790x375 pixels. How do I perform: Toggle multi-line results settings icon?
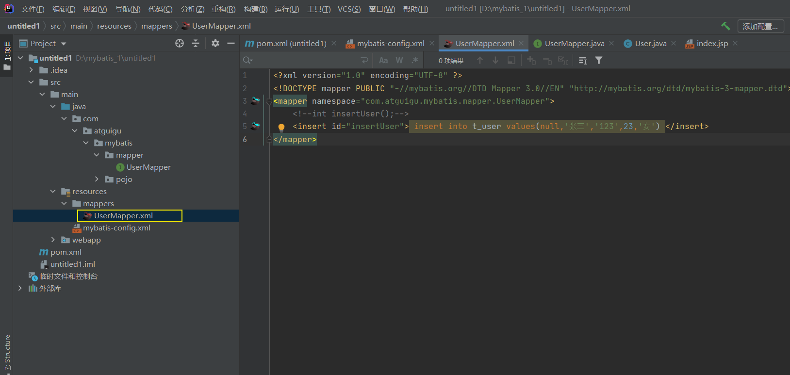point(583,60)
